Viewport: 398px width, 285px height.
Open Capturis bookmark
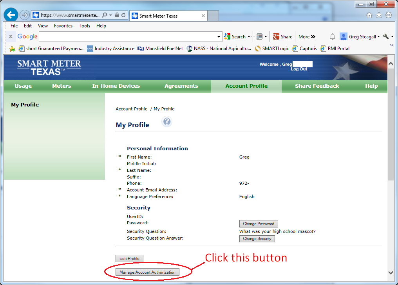[x=305, y=49]
